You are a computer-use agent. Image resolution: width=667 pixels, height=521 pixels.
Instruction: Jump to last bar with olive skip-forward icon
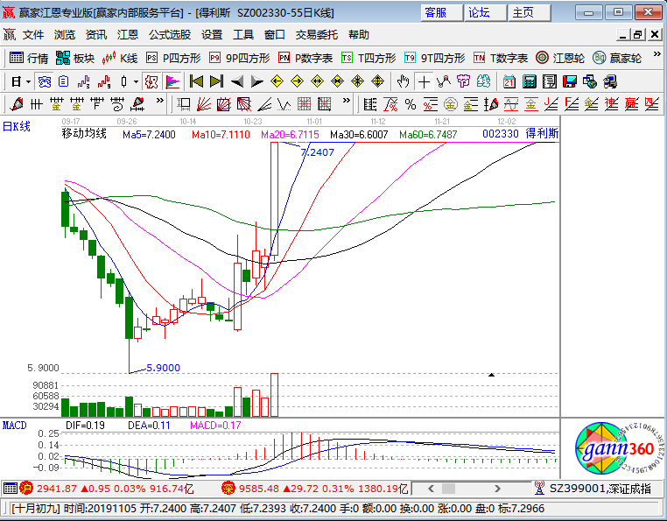tap(216, 81)
